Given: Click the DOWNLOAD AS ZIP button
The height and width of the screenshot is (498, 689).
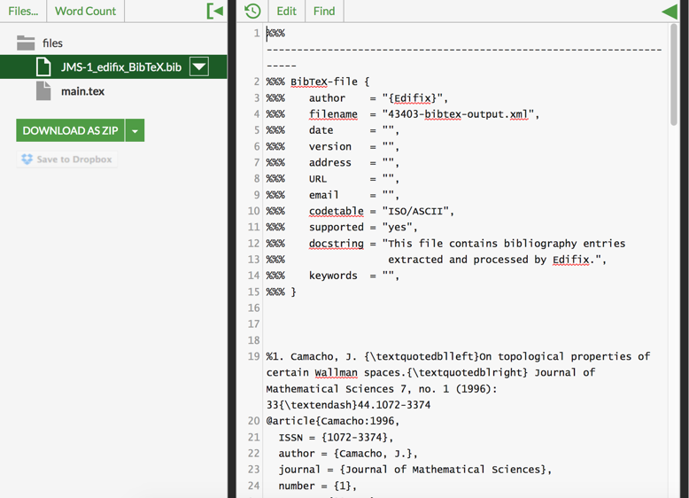Looking at the screenshot, I should (x=70, y=130).
